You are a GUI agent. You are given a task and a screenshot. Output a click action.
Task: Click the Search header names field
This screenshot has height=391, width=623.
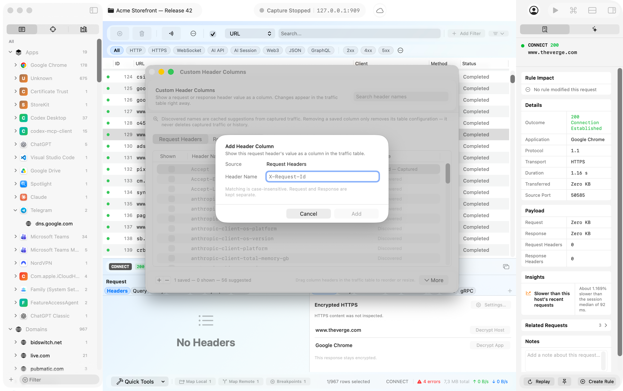click(x=401, y=97)
